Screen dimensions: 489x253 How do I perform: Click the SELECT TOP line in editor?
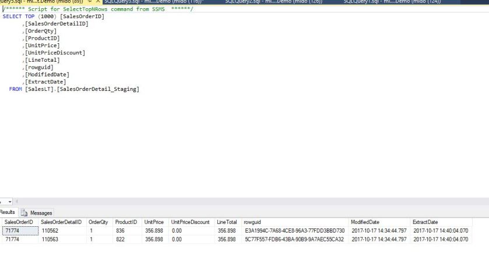pos(52,16)
